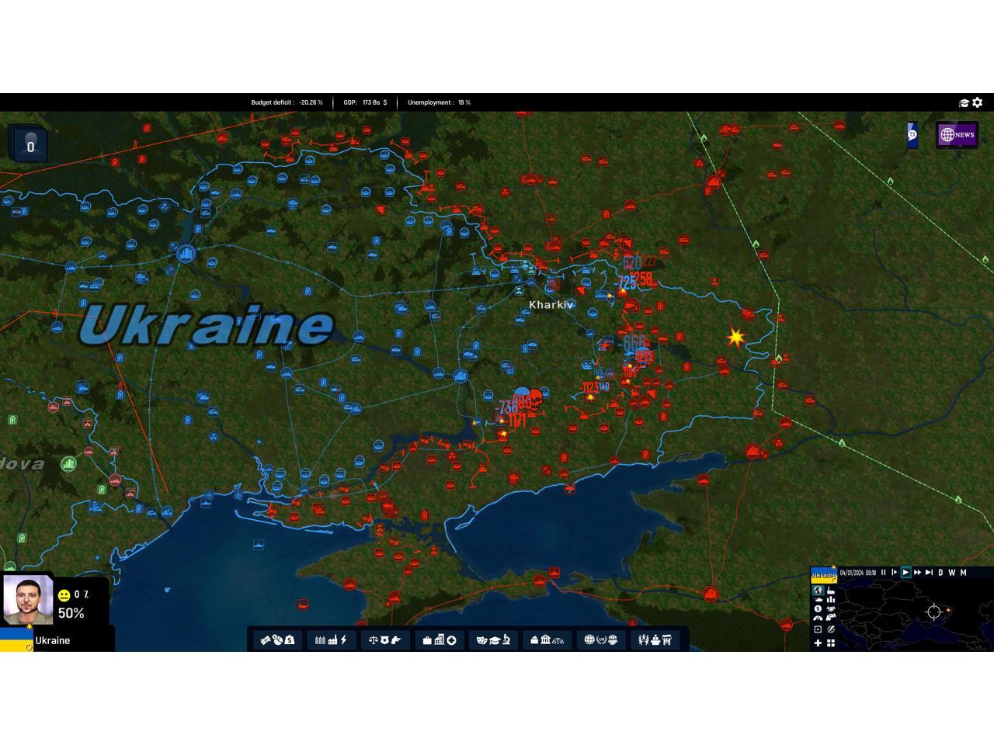Select the gauge map mode icon
This screenshot has width=994, height=745.
[818, 618]
